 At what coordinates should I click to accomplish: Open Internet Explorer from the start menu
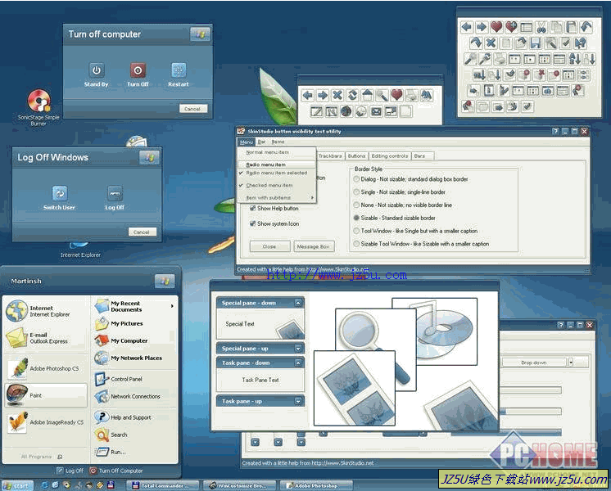(45, 311)
